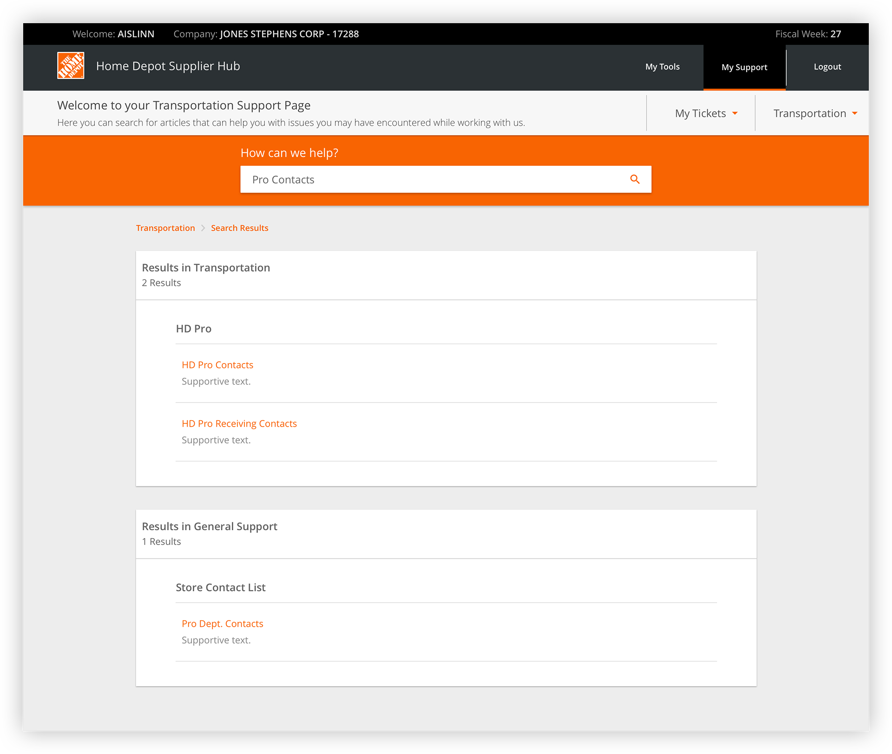Open the HD Pro Contacts article
Screen dimensions: 892x754
pos(217,365)
